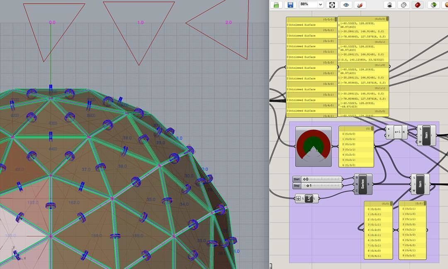This screenshot has width=448, height=269.
Task: Click the Step number slider handle at 1
Action: coord(308,186)
